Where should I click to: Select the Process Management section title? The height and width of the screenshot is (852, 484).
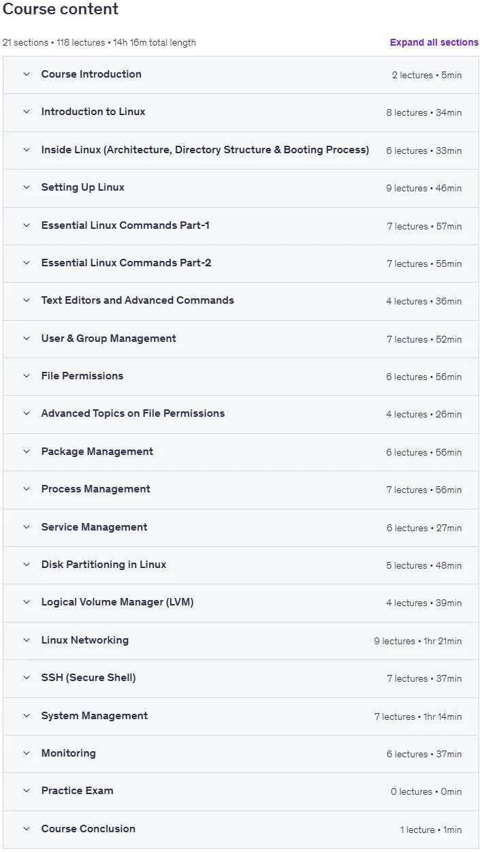(x=96, y=489)
